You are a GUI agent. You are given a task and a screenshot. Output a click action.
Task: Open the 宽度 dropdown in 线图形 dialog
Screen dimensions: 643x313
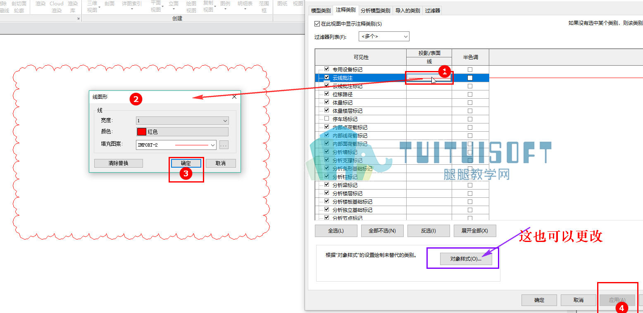point(182,121)
